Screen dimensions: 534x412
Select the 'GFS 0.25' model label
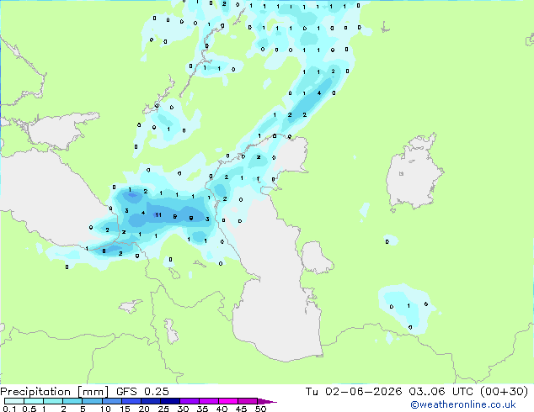[x=142, y=392]
